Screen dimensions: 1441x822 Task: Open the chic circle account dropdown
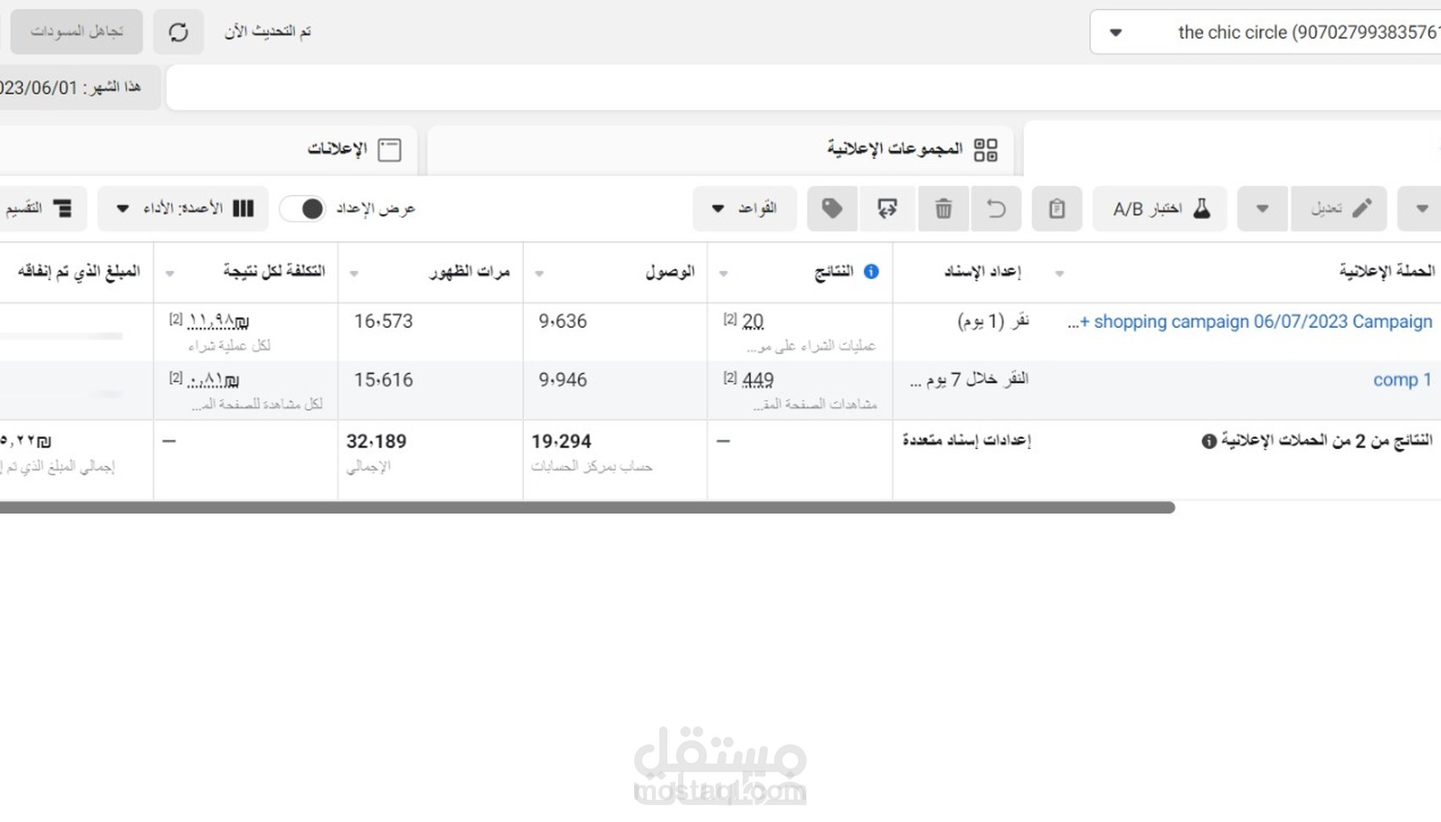tap(1265, 32)
